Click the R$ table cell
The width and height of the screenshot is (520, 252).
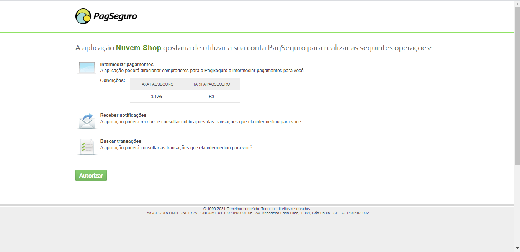click(211, 97)
